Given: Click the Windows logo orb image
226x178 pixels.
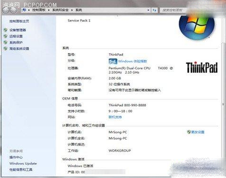Looking at the screenshot, I should pos(197,27).
